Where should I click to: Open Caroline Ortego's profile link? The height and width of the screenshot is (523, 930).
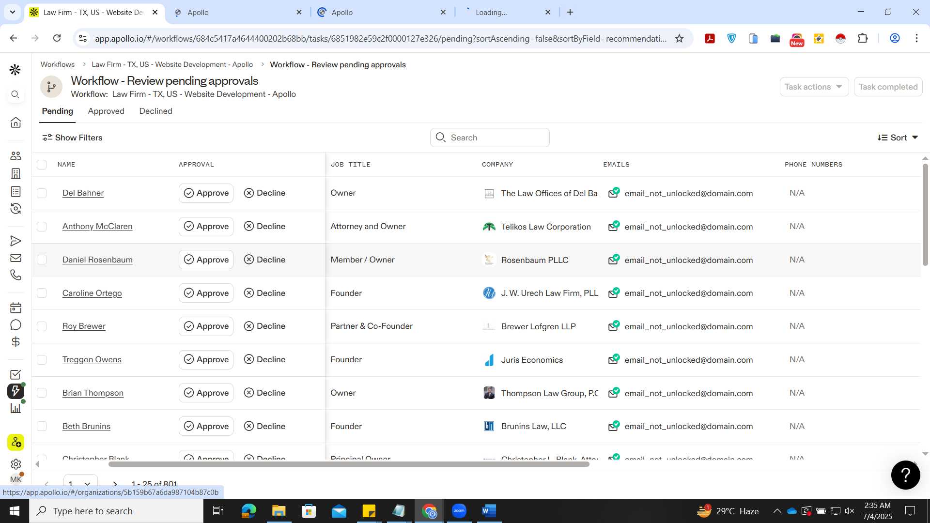tap(92, 293)
